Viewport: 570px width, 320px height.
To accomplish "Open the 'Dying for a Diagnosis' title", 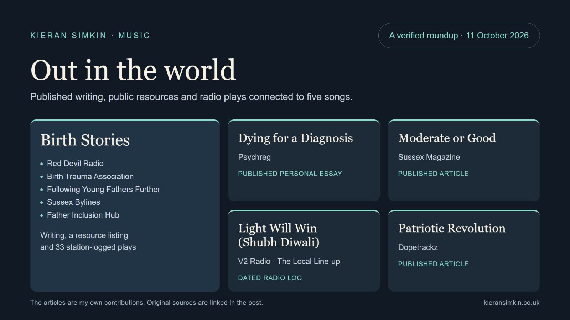I will point(296,138).
